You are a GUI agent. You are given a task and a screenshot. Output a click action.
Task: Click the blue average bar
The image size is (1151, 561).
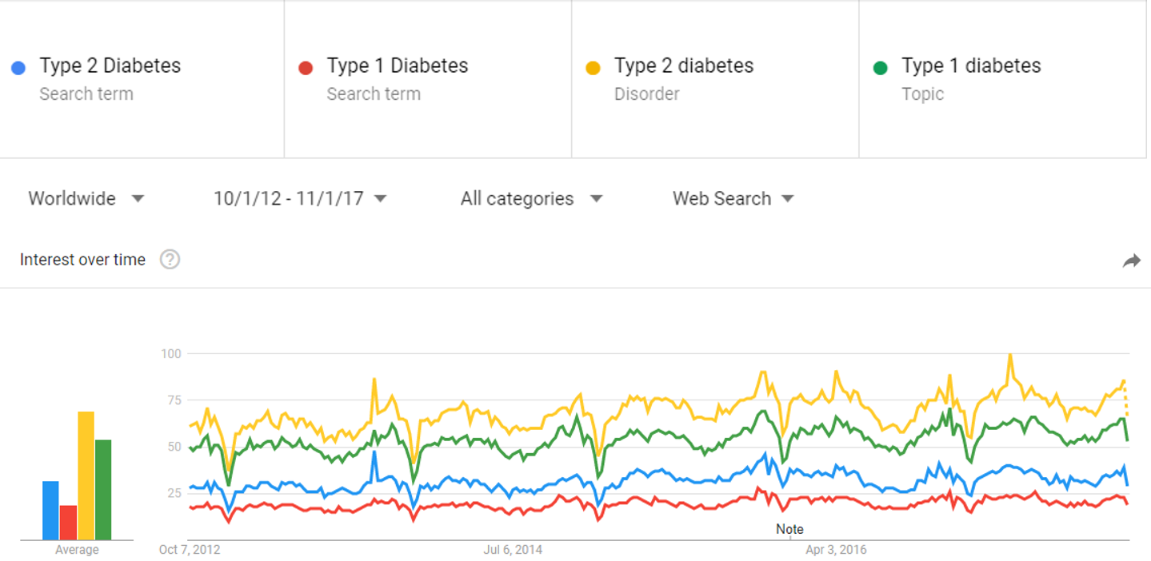coord(50,511)
